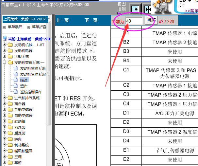
Task: Collapse the 发动机管理系统 tree node
Action: point(5,62)
